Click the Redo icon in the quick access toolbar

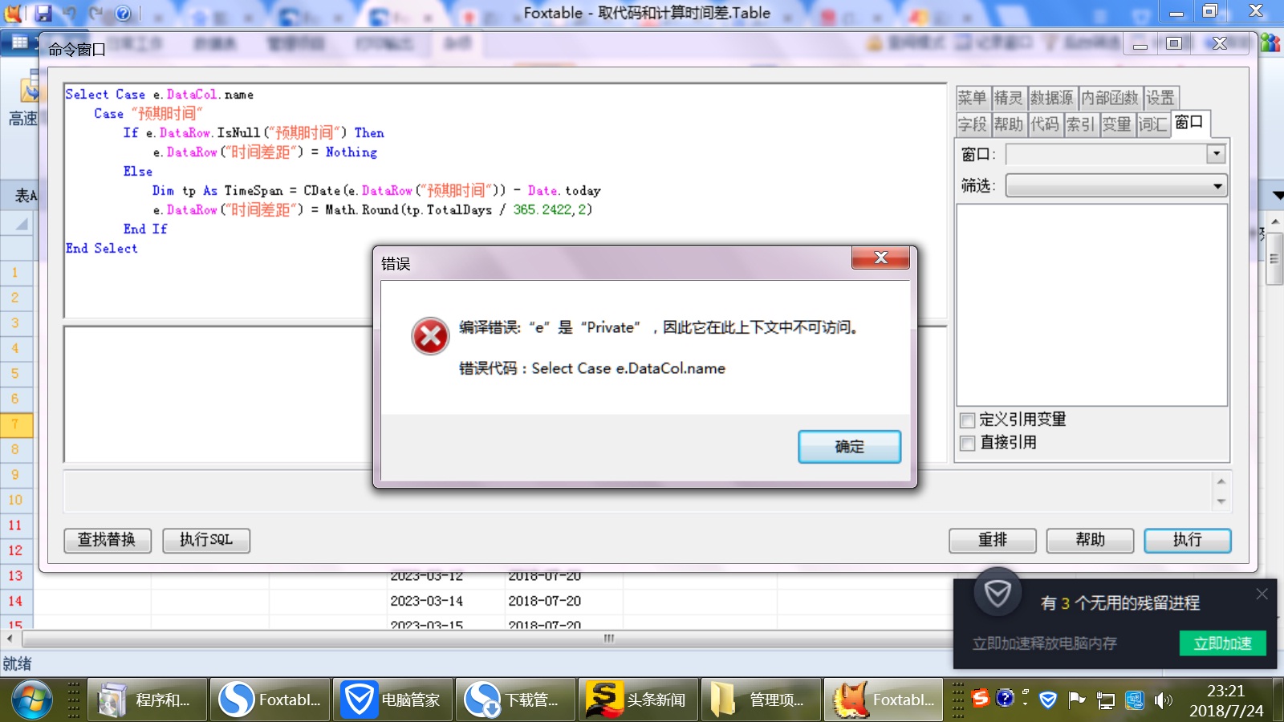click(x=96, y=13)
